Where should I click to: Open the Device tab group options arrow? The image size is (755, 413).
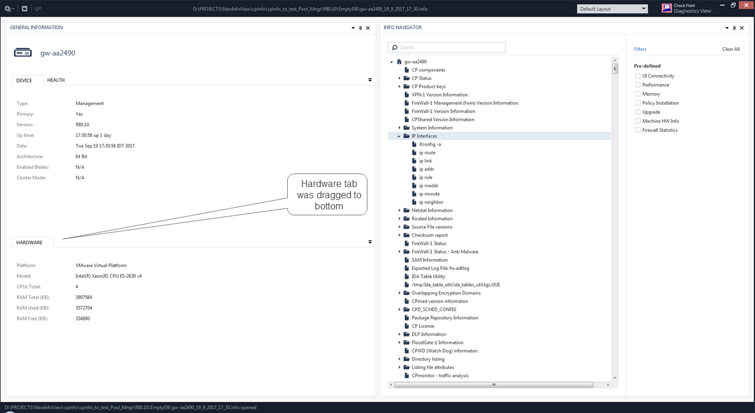(370, 80)
